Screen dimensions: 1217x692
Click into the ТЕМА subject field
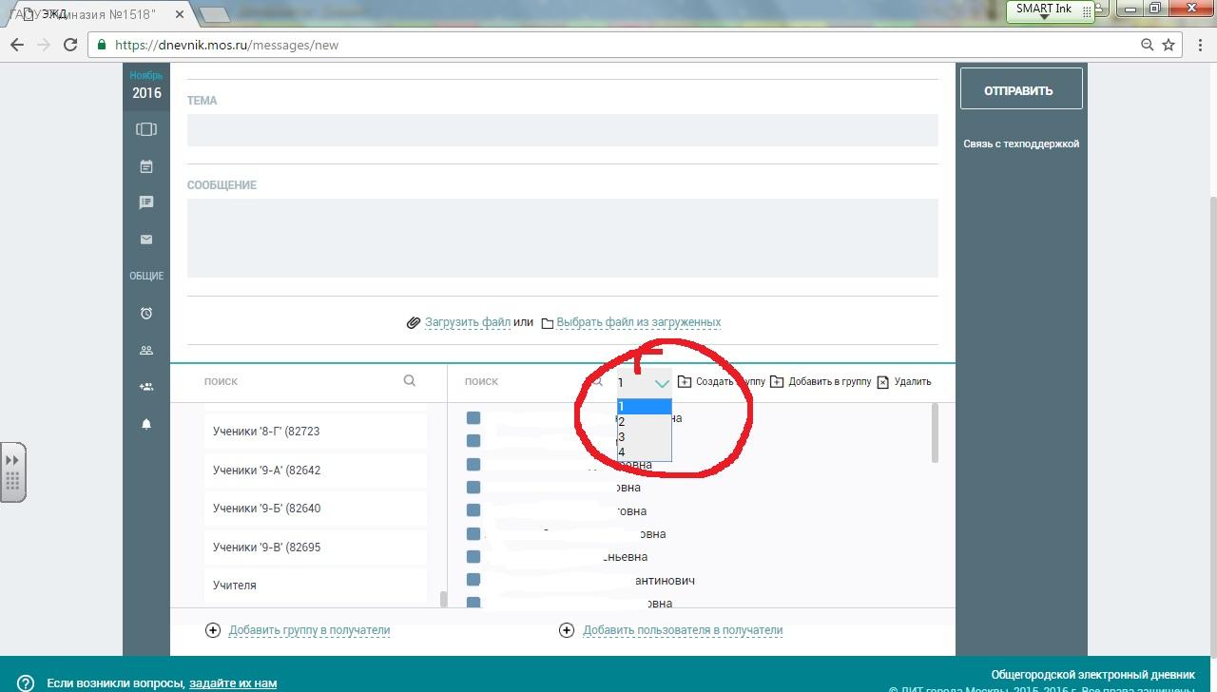pos(562,130)
